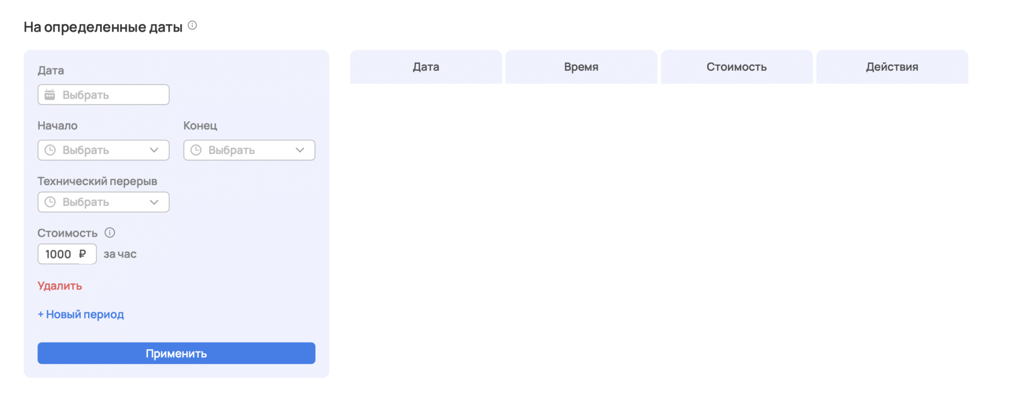Click the 'за час' label text
The image size is (1028, 411).
(120, 254)
